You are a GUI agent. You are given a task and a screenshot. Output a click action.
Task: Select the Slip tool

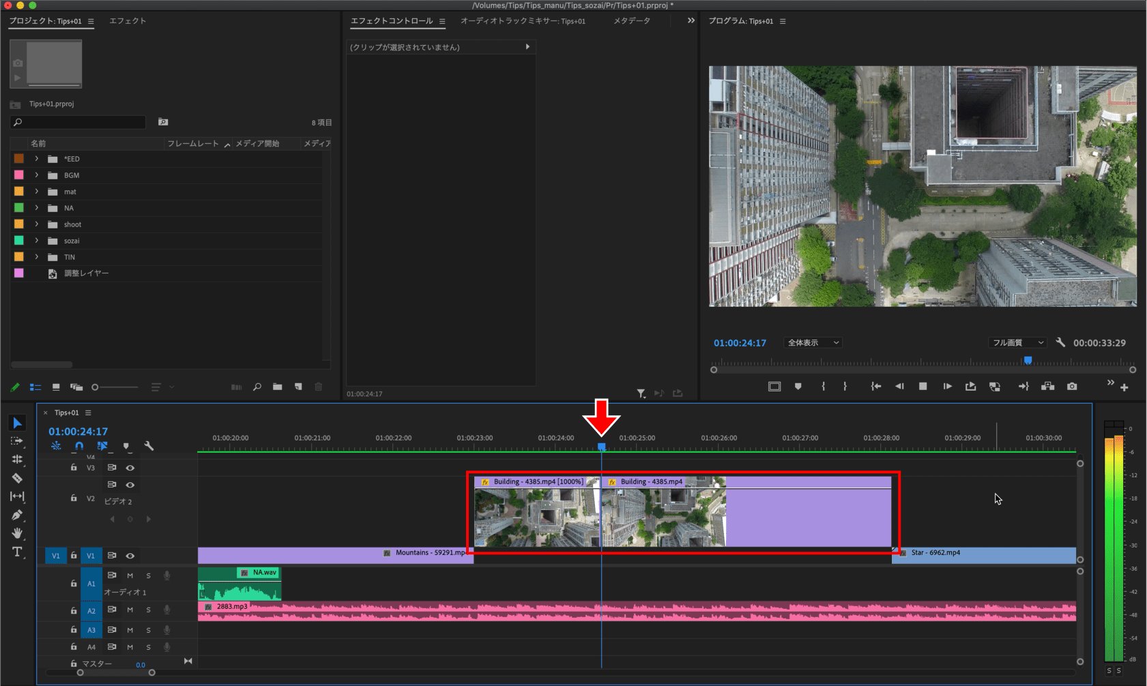pos(17,496)
